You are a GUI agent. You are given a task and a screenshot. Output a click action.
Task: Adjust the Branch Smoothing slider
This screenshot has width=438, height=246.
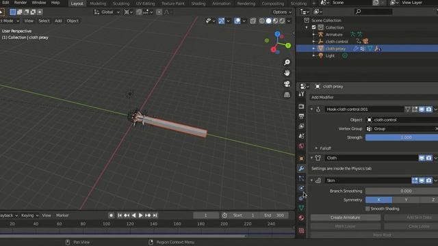click(402, 191)
